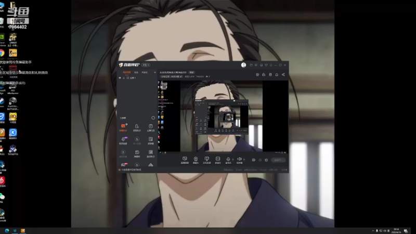Click the taskbar clock
This screenshot has height=234, width=416.
pyautogui.click(x=396, y=230)
